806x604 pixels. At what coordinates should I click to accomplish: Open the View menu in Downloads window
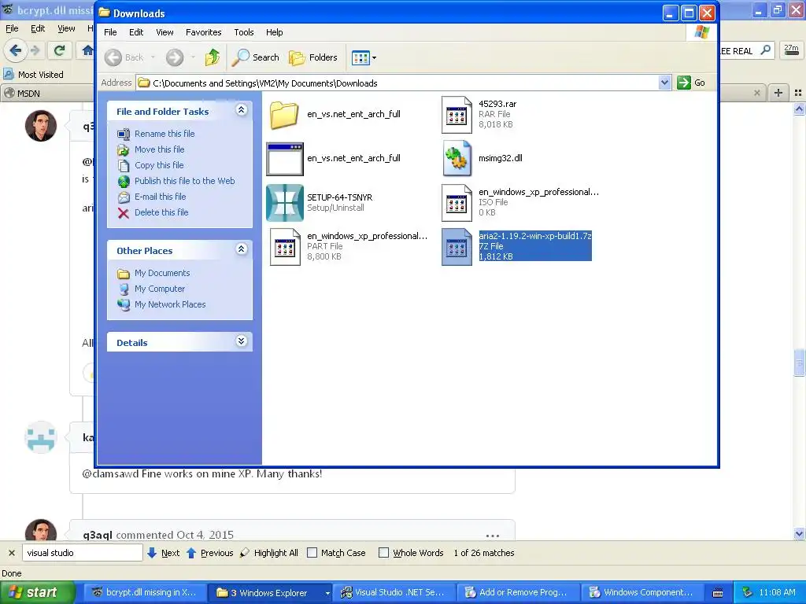(165, 32)
